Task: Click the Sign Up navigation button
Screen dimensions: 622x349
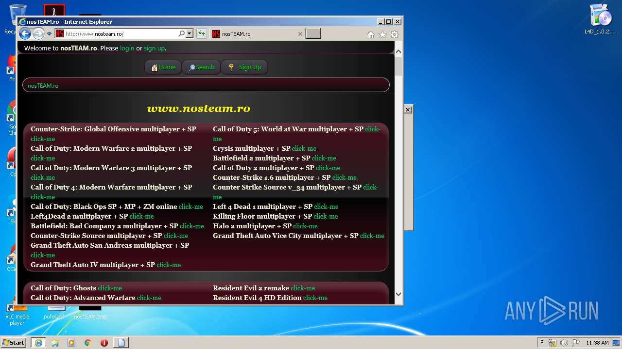Action: [x=244, y=67]
